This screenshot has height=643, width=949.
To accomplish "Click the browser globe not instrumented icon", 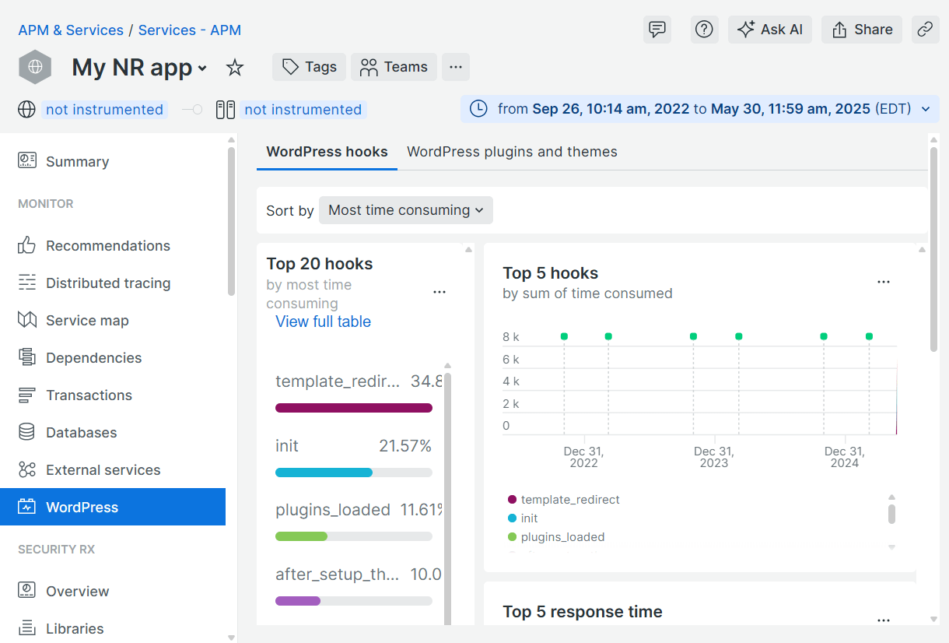I will pos(26,109).
